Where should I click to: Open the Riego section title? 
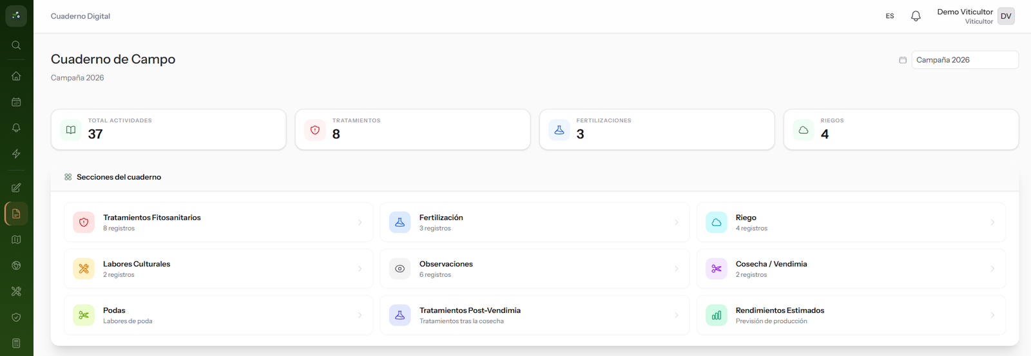click(746, 218)
